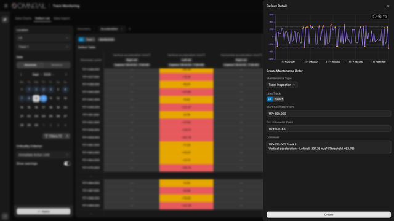Undo the last chart zoom

point(385,17)
